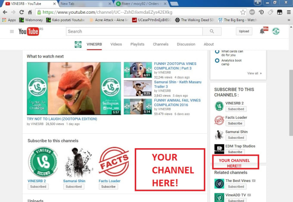Go to the YouTube home logo

[x=29, y=31]
